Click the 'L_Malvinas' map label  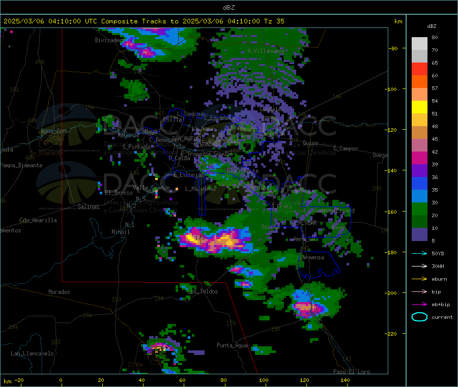(201, 189)
